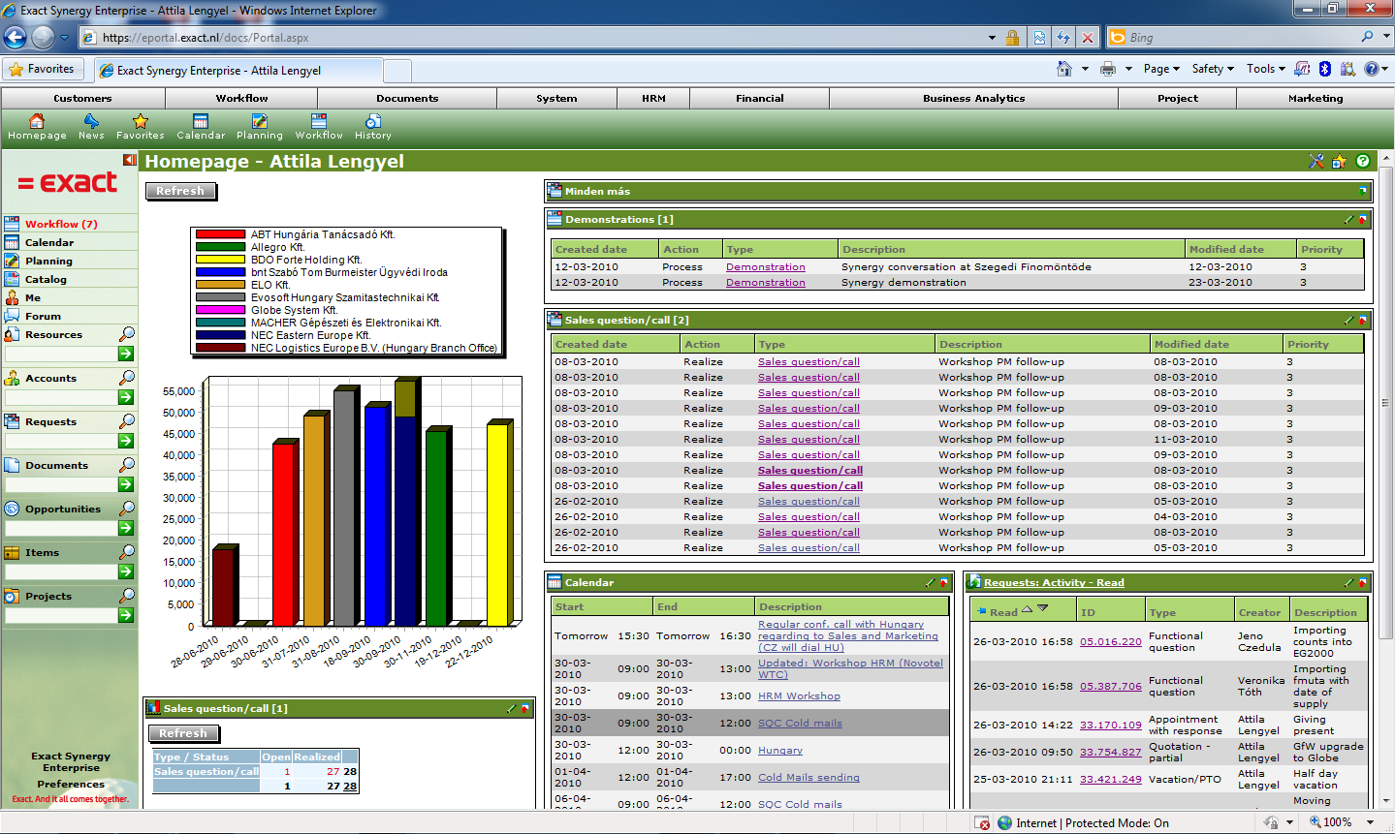
Task: Open the zoom level dropdown arrow beside 100%
Action: [x=1371, y=822]
